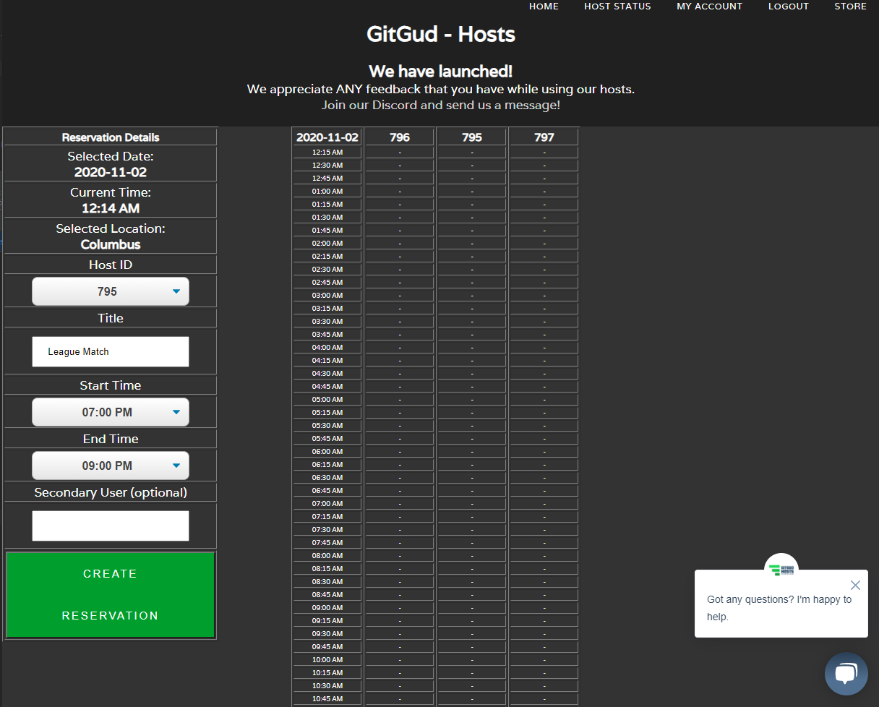
Task: Select host 796 slot at 01:00 AM
Action: (399, 191)
